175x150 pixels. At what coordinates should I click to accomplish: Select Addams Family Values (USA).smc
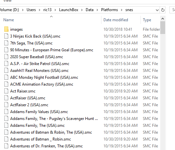(39, 112)
